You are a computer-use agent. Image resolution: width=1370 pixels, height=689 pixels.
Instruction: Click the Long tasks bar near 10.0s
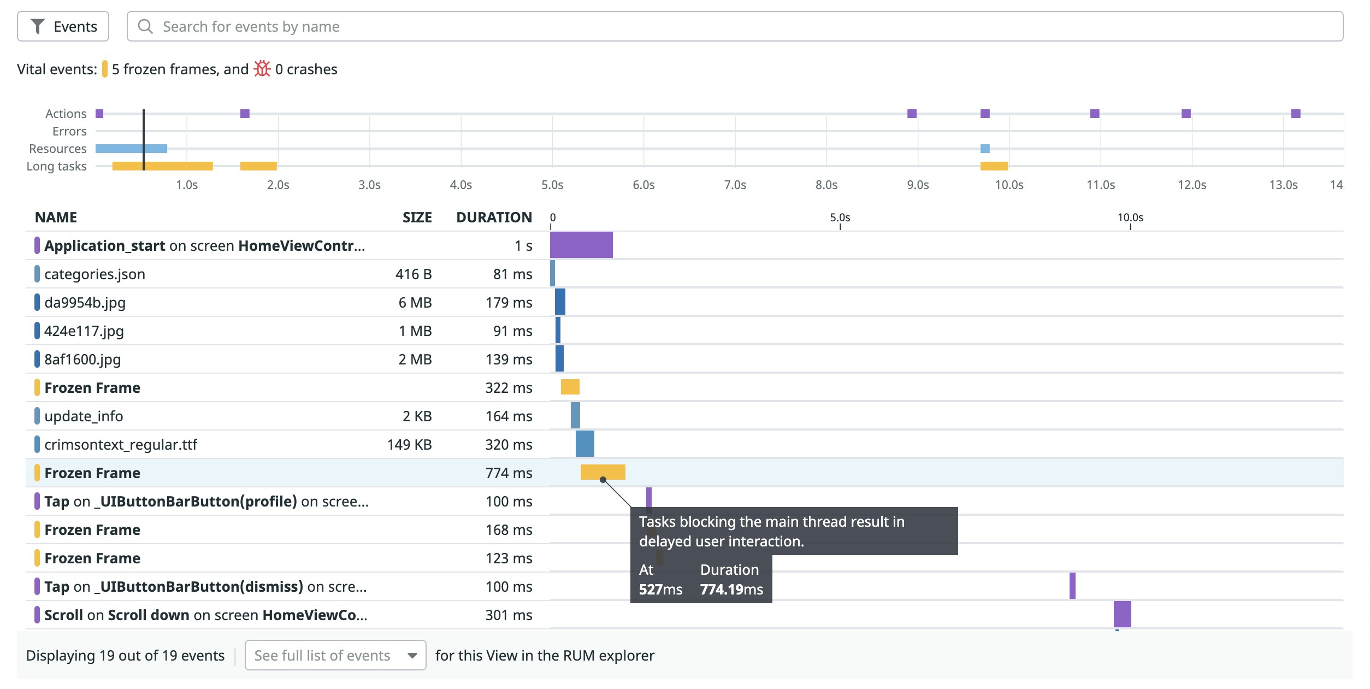pyautogui.click(x=994, y=166)
